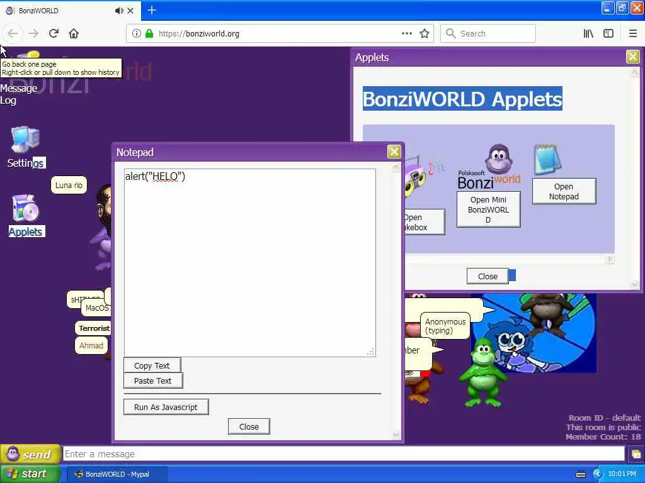Image resolution: width=645 pixels, height=483 pixels.
Task: Click the Ahmad name tag
Action: pos(91,345)
